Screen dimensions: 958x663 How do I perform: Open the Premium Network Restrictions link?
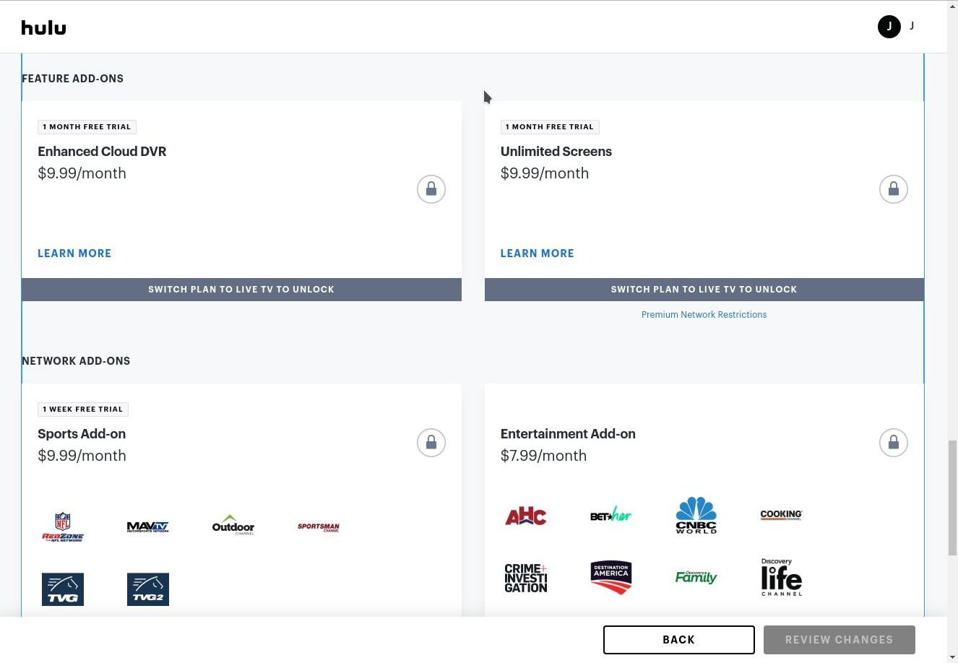[x=704, y=315]
